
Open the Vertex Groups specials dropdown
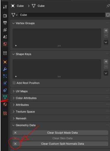pos(106,42)
